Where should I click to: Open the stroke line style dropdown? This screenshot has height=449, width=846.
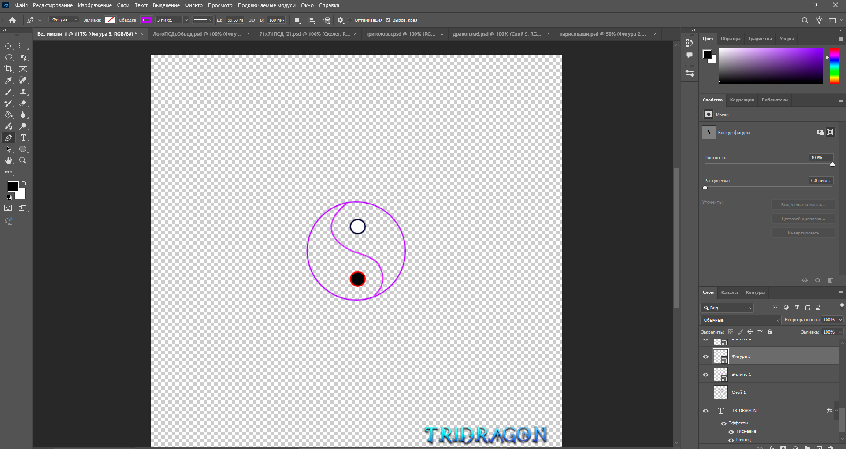tap(203, 20)
